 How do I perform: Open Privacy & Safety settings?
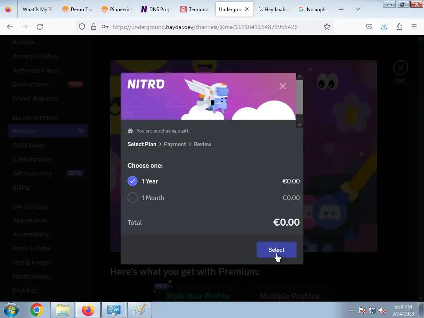tap(36, 56)
